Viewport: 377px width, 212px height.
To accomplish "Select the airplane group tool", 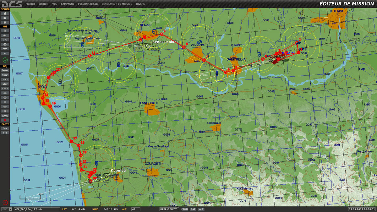I will (x=5, y=71).
